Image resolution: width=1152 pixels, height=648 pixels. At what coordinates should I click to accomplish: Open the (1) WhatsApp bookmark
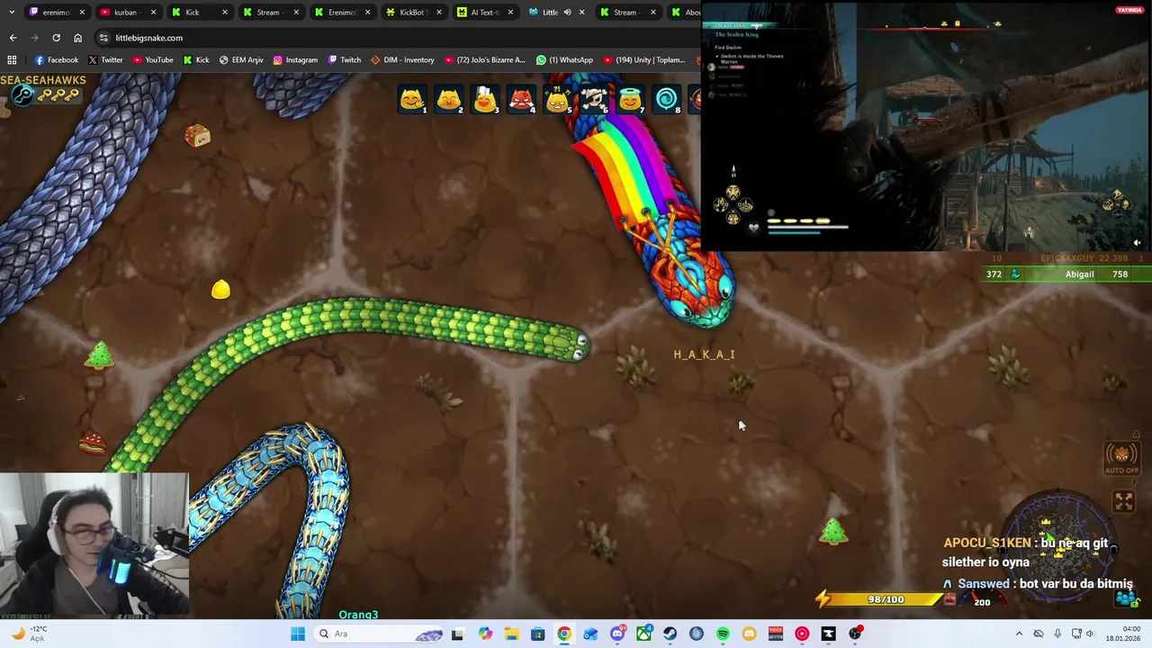click(564, 59)
